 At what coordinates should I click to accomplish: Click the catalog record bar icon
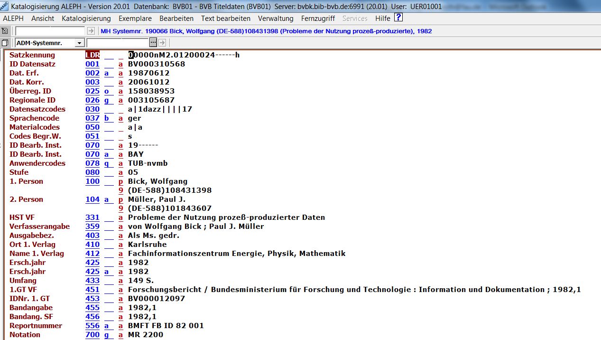[5, 31]
